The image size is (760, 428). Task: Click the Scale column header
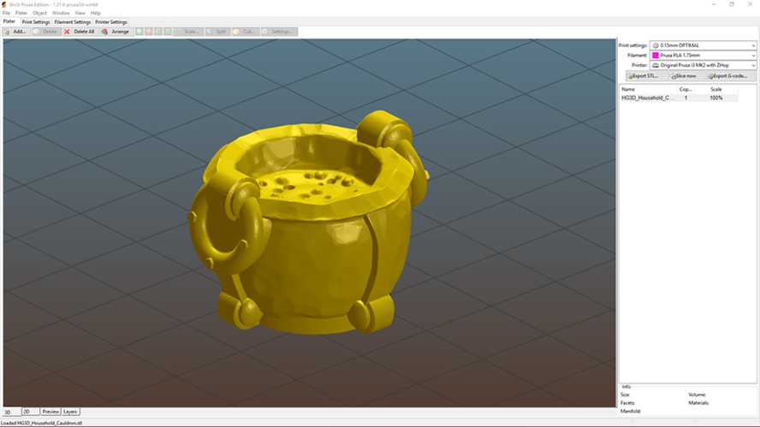coord(716,89)
